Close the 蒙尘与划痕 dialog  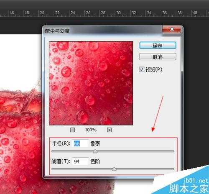coord(171,29)
